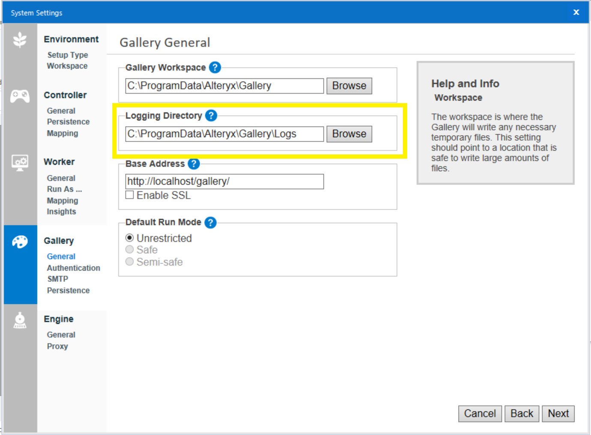The height and width of the screenshot is (435, 591).
Task: Select the Semi-safe run mode option
Action: pos(129,262)
